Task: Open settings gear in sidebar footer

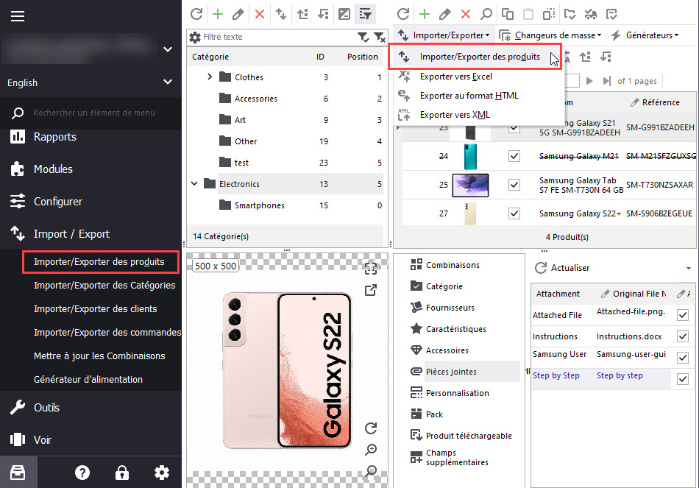Action: pyautogui.click(x=162, y=473)
